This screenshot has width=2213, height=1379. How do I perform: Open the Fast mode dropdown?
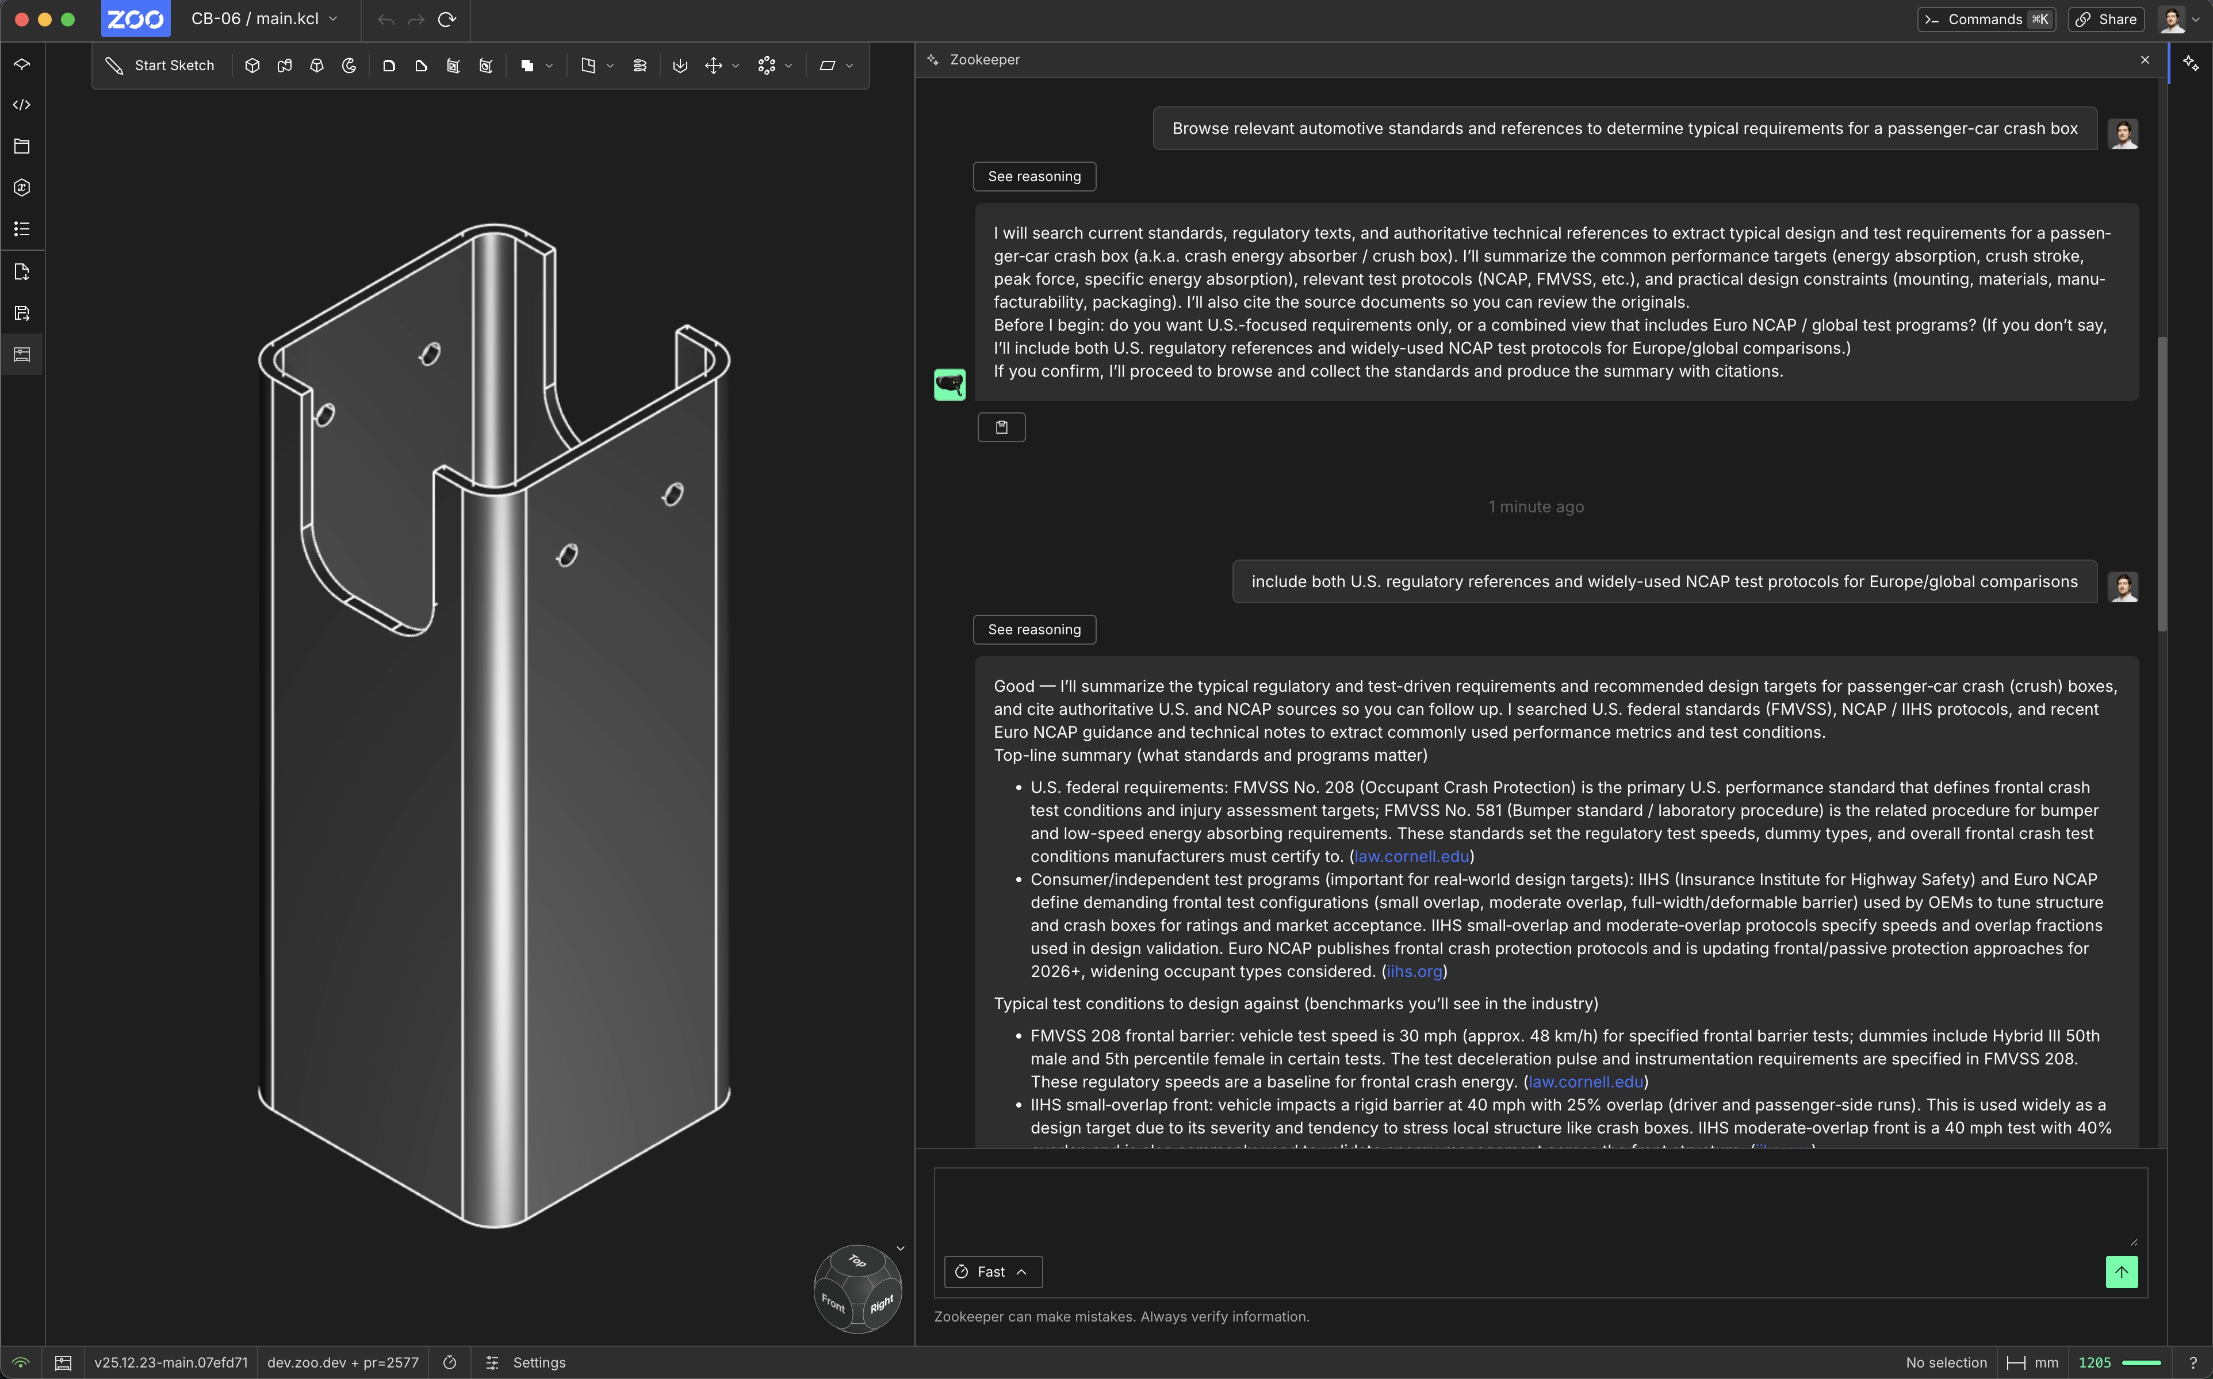pos(992,1271)
